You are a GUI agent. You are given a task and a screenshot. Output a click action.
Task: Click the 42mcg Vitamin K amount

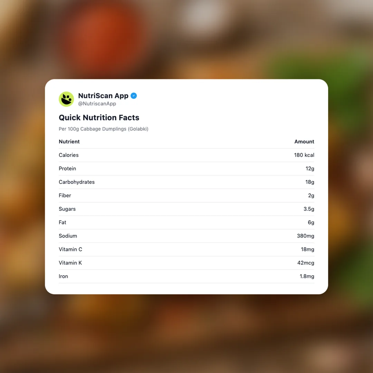click(306, 263)
